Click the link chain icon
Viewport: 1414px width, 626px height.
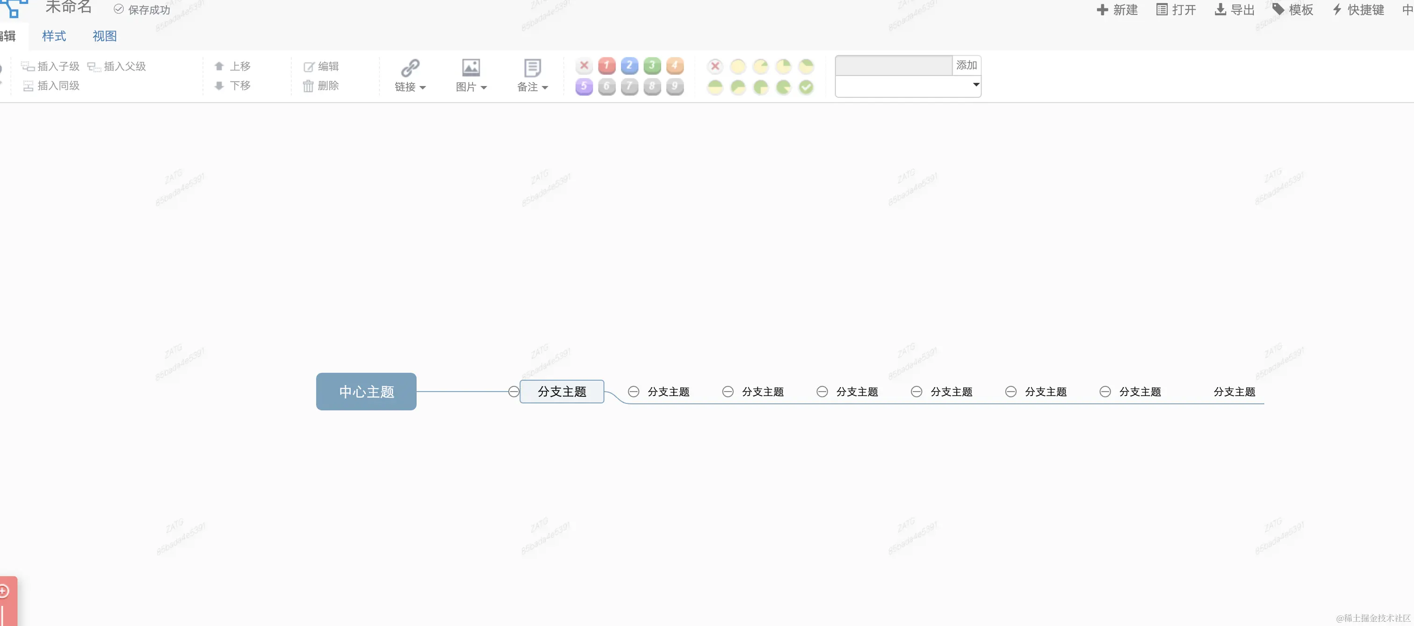410,68
